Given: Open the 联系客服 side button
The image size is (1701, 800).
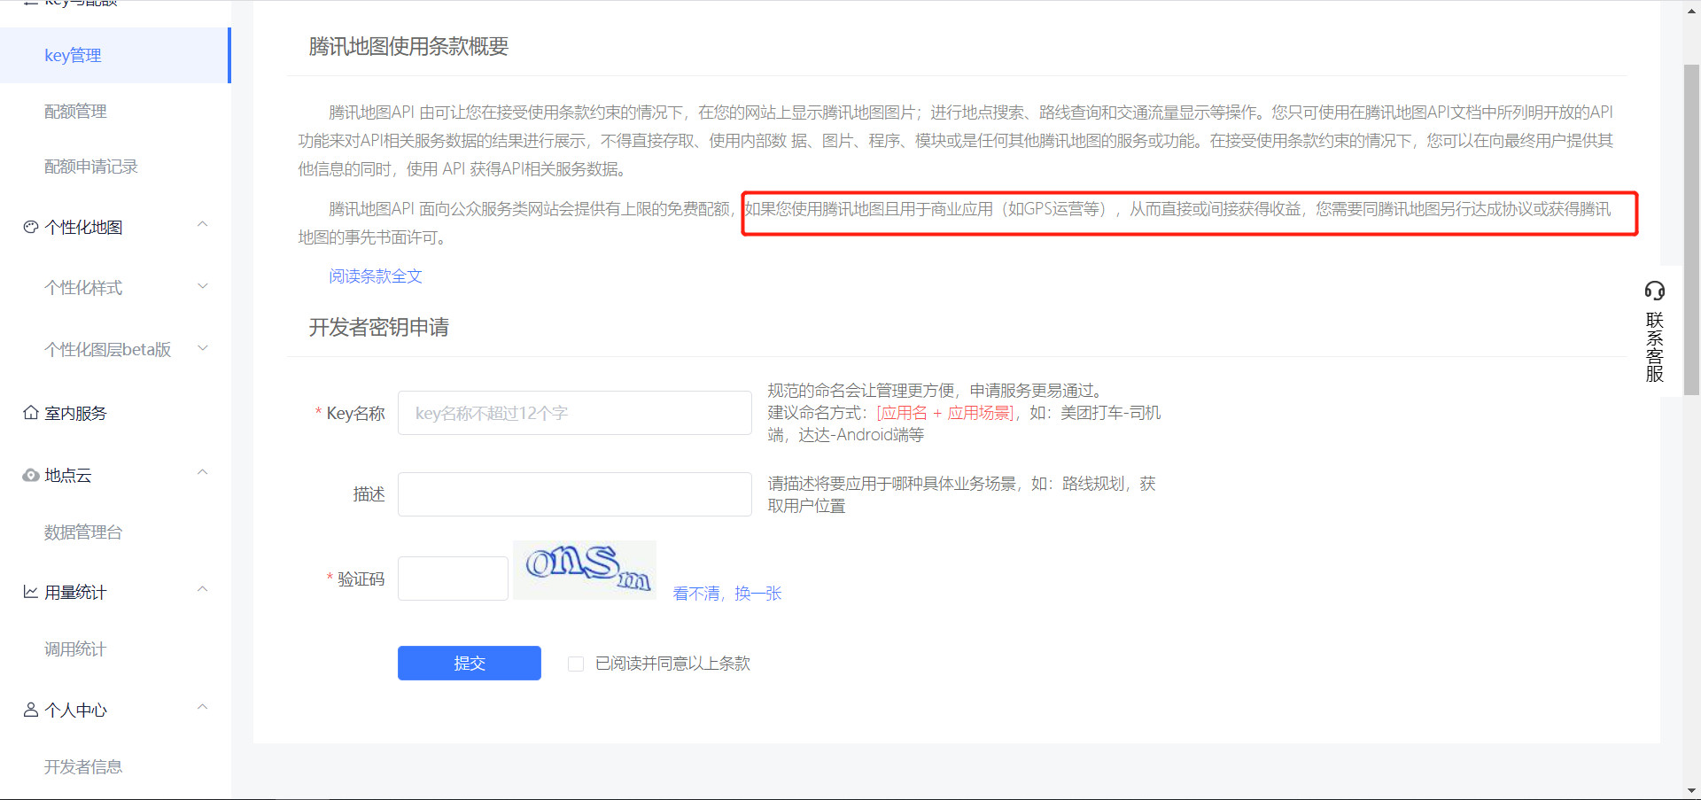Looking at the screenshot, I should pyautogui.click(x=1655, y=331).
